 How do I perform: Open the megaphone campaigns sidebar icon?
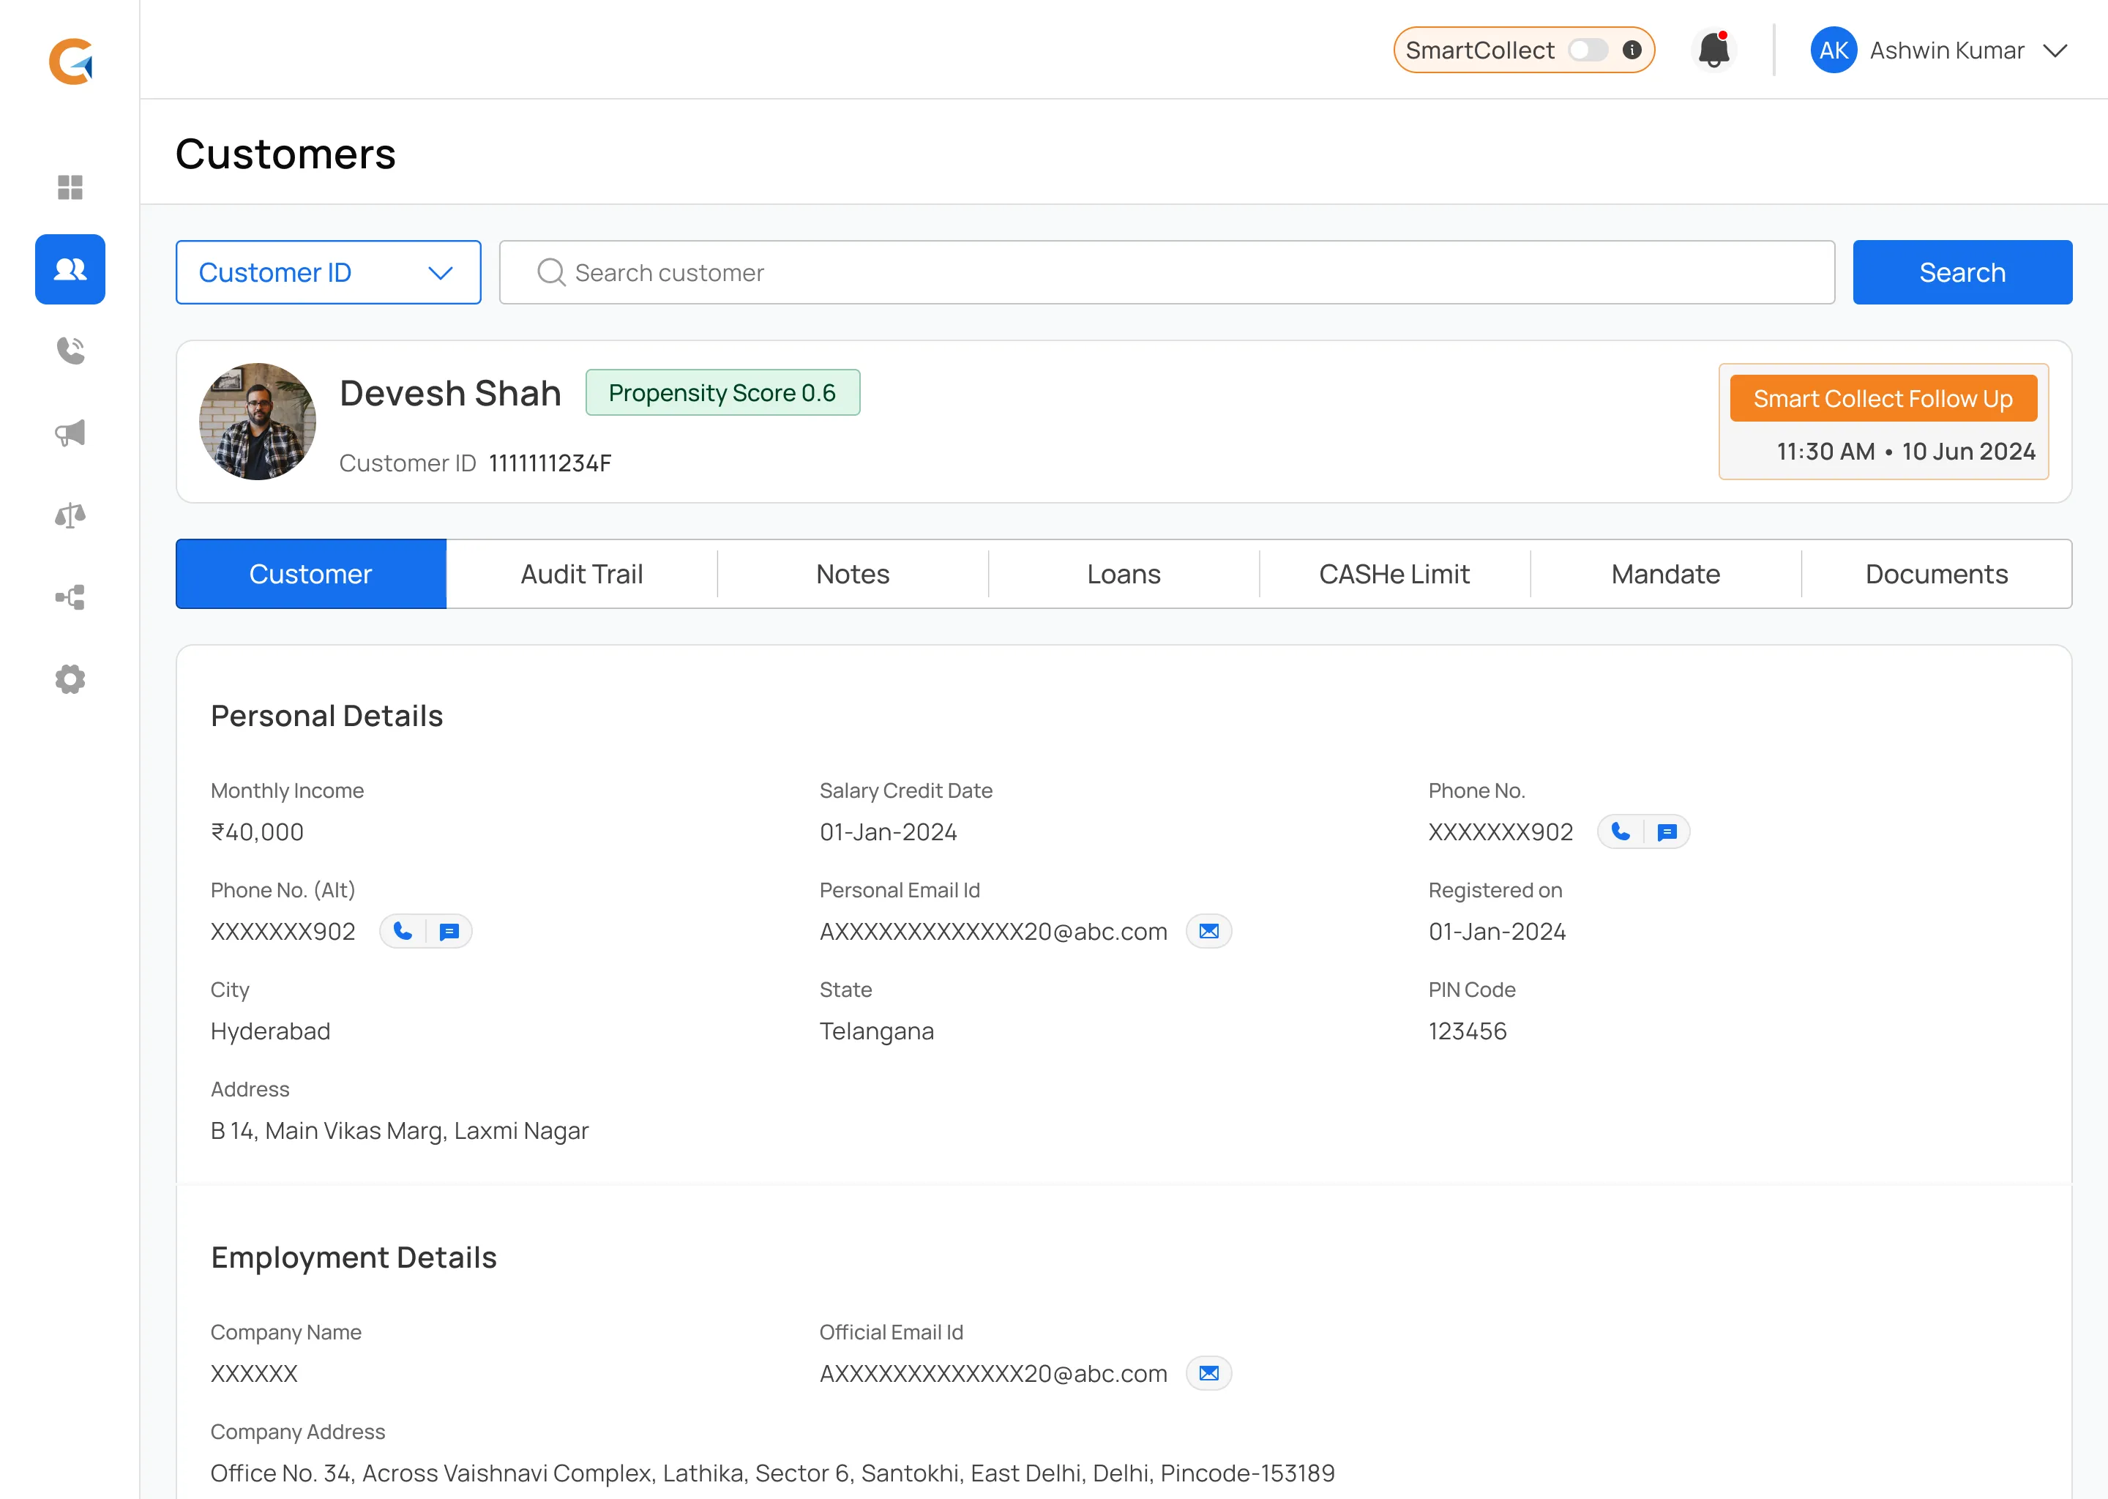[x=70, y=433]
